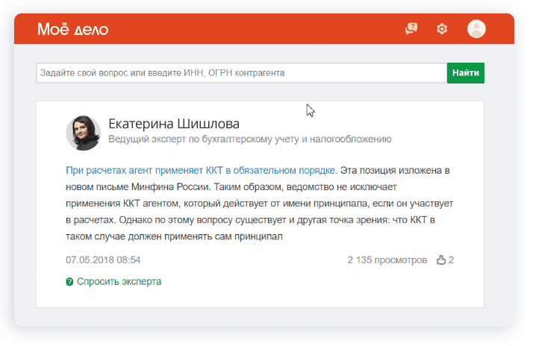
Task: Click the Моё дело logo
Action: pos(72,29)
